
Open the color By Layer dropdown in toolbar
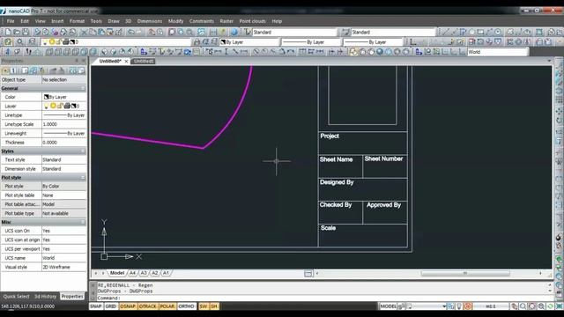tap(249, 42)
